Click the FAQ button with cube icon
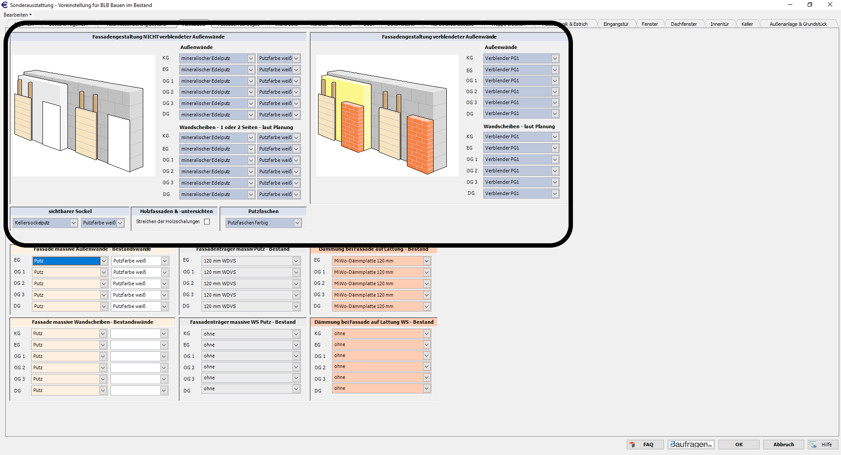 coord(645,444)
